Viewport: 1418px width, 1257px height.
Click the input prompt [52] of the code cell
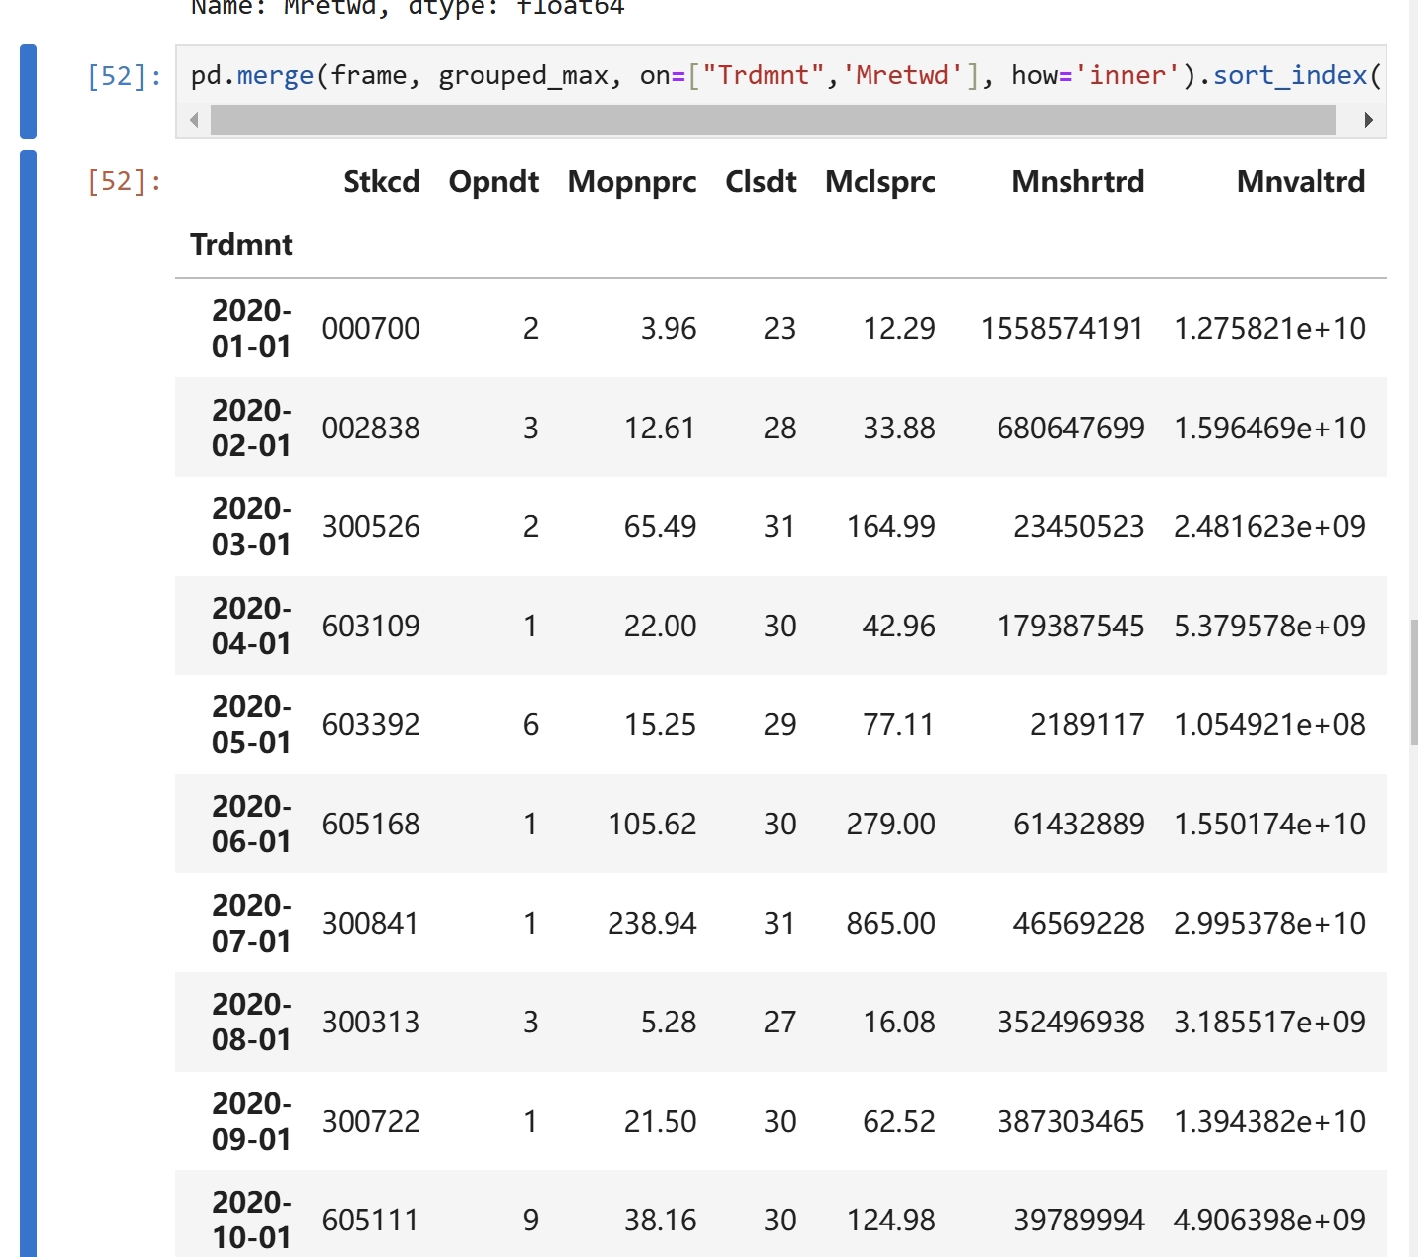[124, 76]
